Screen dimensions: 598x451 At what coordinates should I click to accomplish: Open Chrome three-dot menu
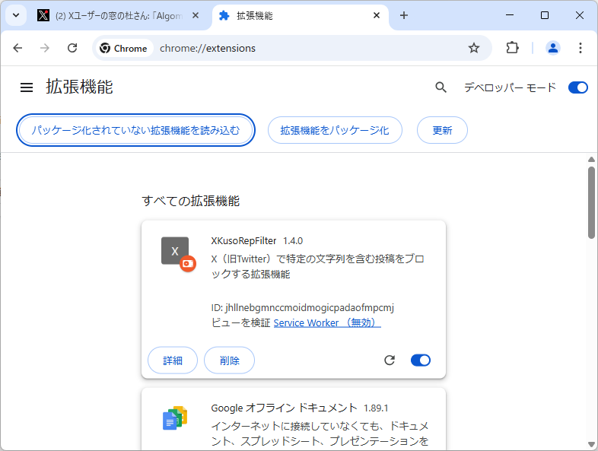click(580, 48)
